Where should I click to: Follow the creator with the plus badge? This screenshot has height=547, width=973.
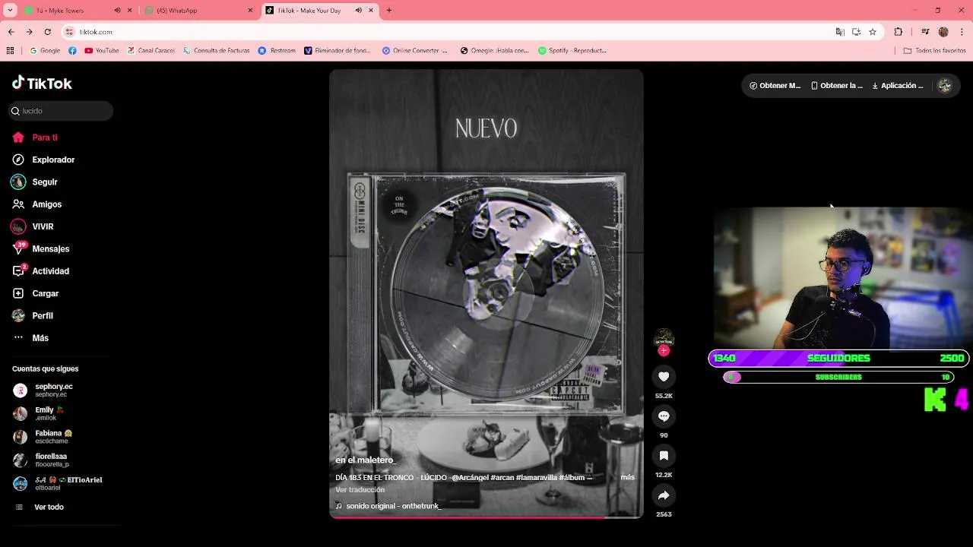point(664,351)
